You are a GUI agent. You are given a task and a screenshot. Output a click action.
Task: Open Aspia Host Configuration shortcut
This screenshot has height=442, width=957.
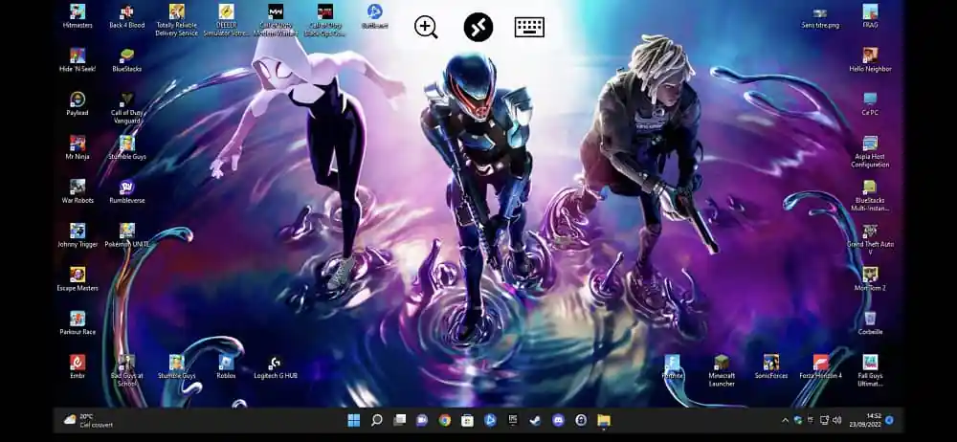(x=870, y=151)
